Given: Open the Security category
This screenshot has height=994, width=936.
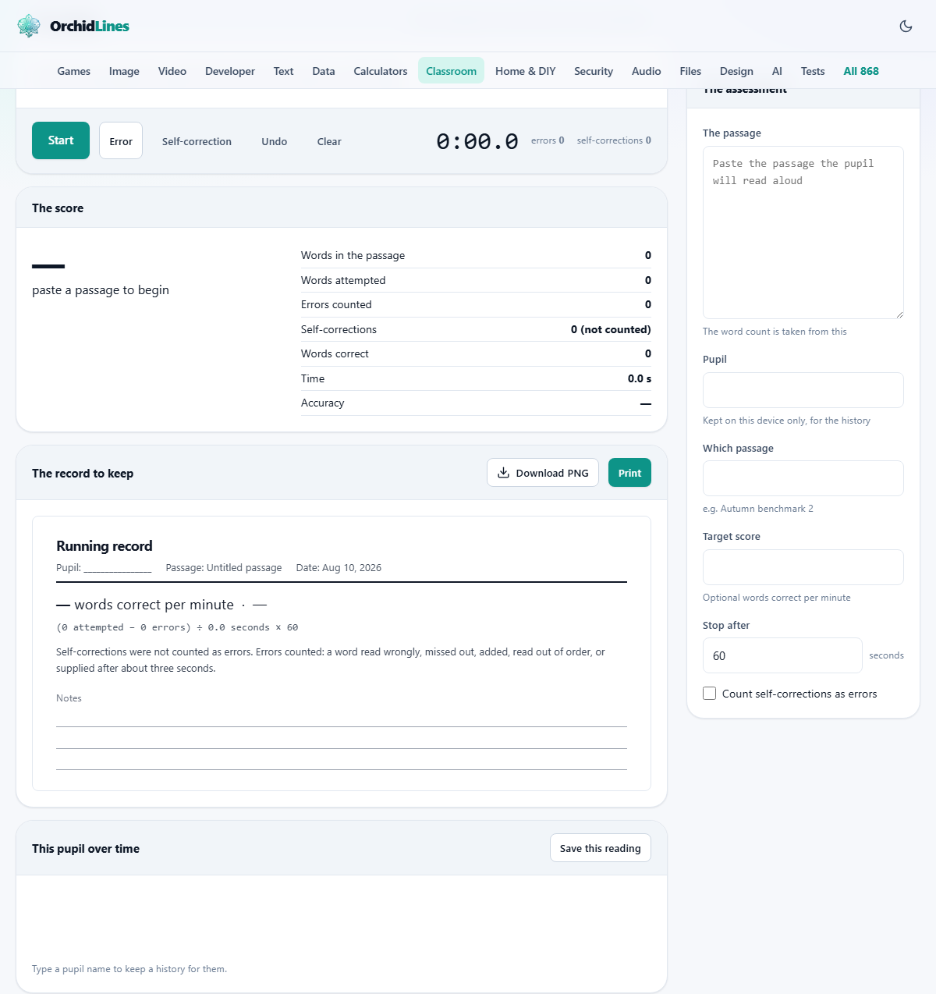Looking at the screenshot, I should (x=594, y=71).
